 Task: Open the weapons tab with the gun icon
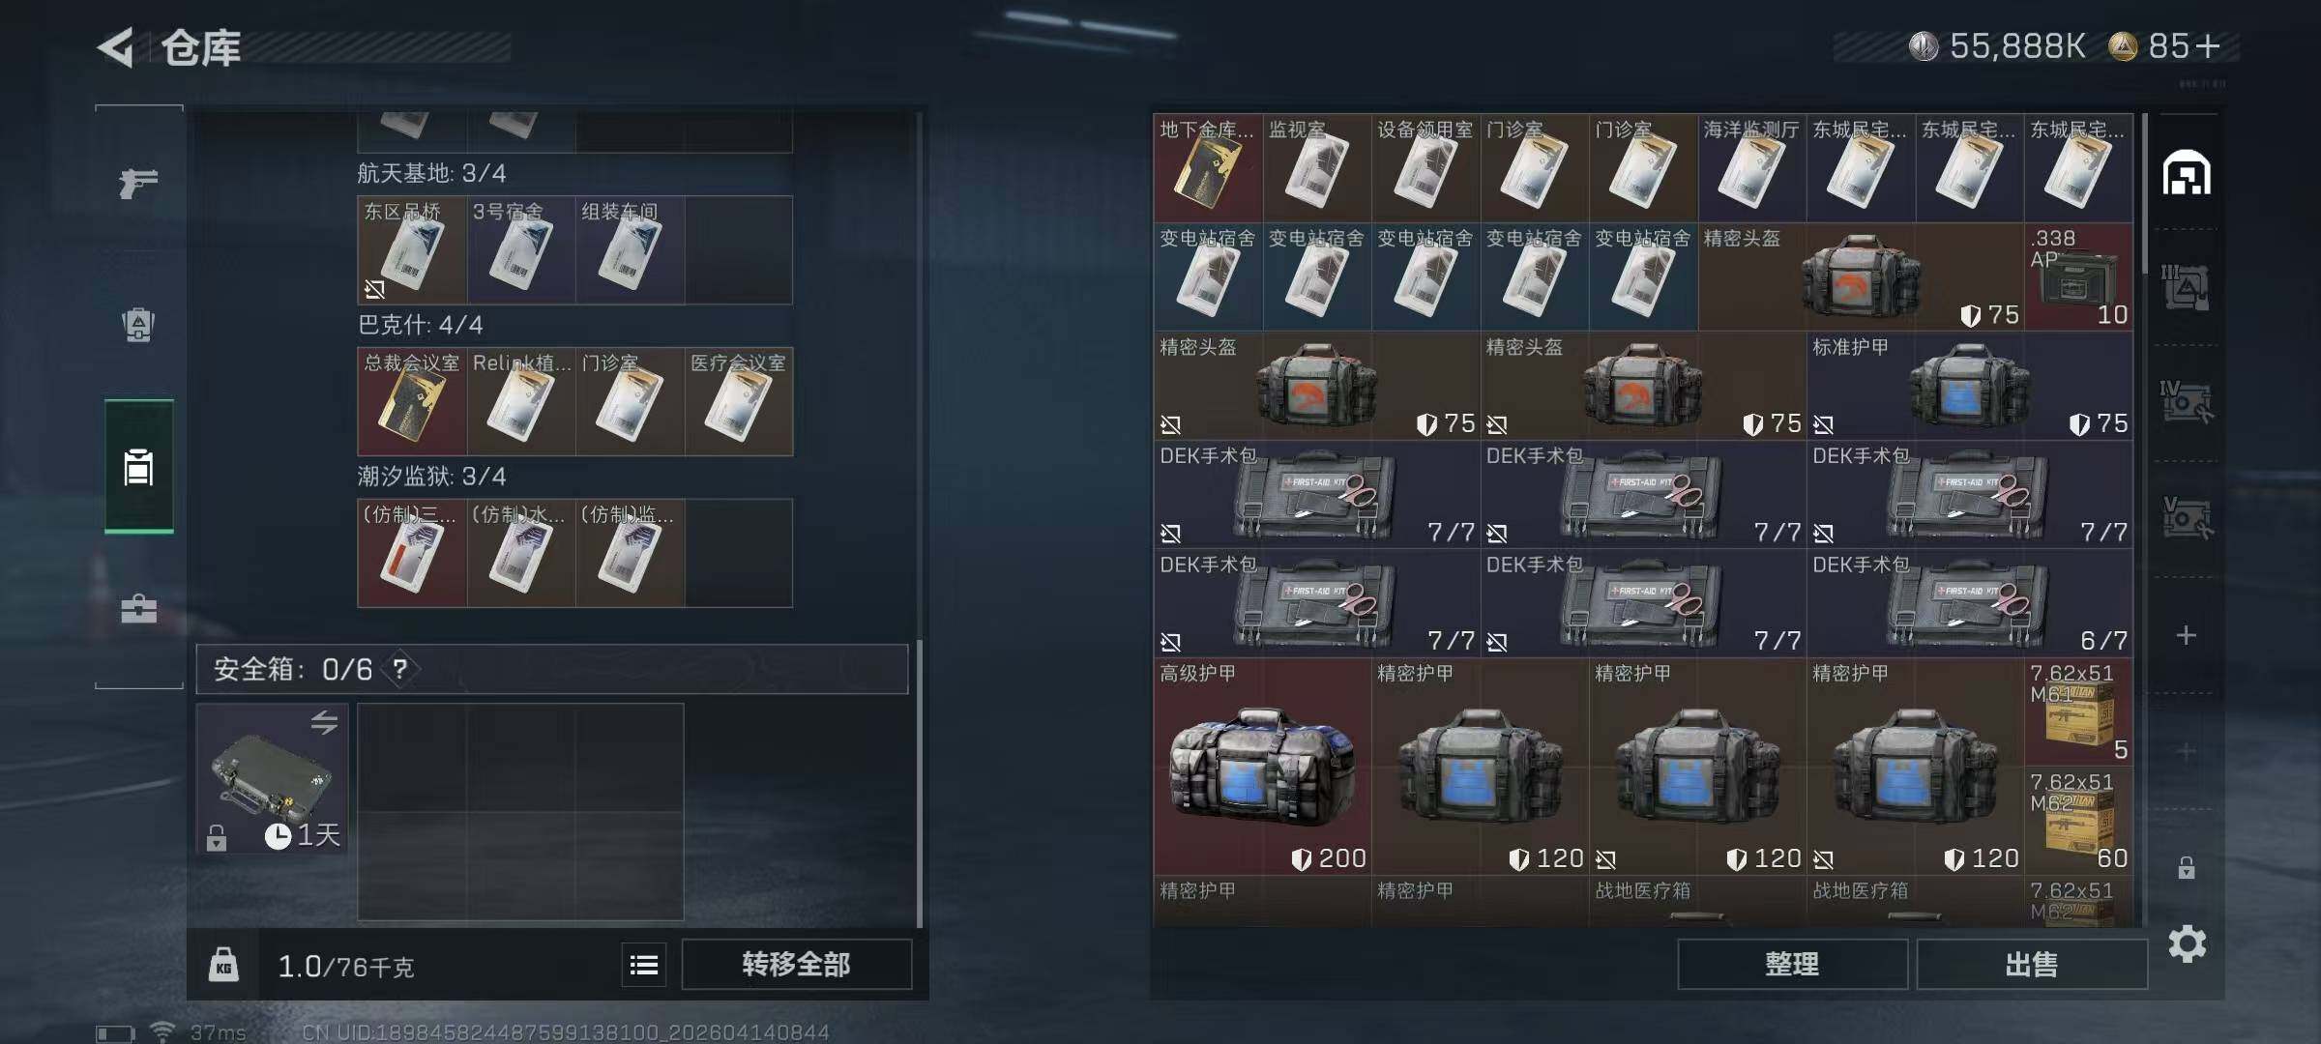pyautogui.click(x=138, y=182)
